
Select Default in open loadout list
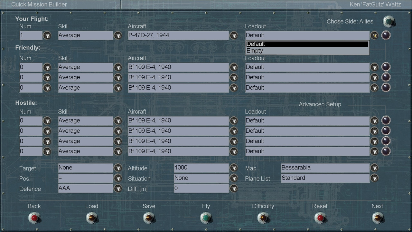point(307,44)
